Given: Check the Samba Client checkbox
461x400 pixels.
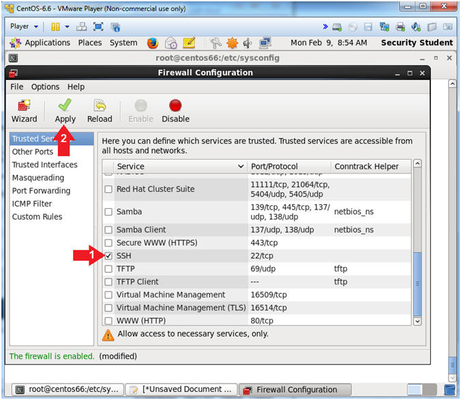Looking at the screenshot, I should point(108,230).
